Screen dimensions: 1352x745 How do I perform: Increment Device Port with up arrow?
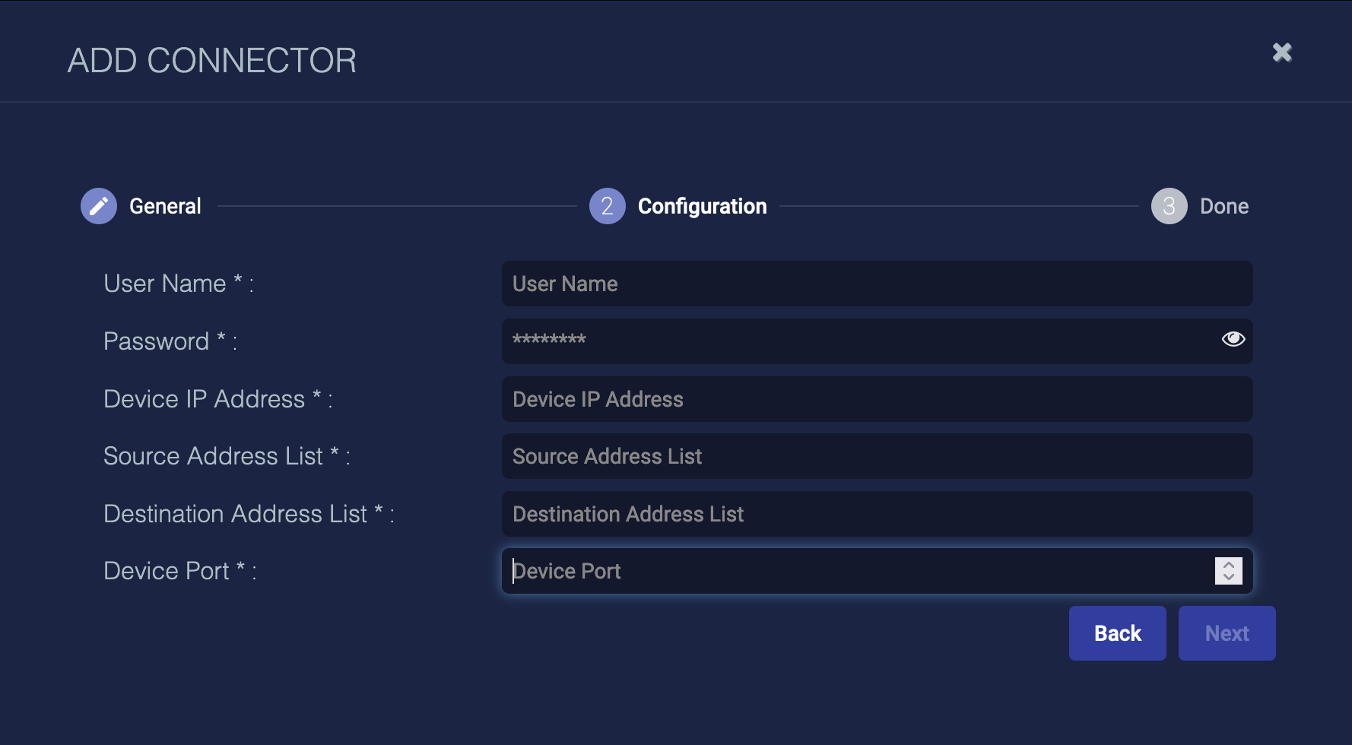pyautogui.click(x=1228, y=564)
